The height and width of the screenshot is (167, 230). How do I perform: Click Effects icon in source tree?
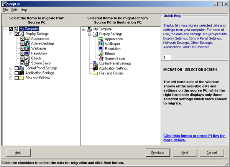pos(27,58)
